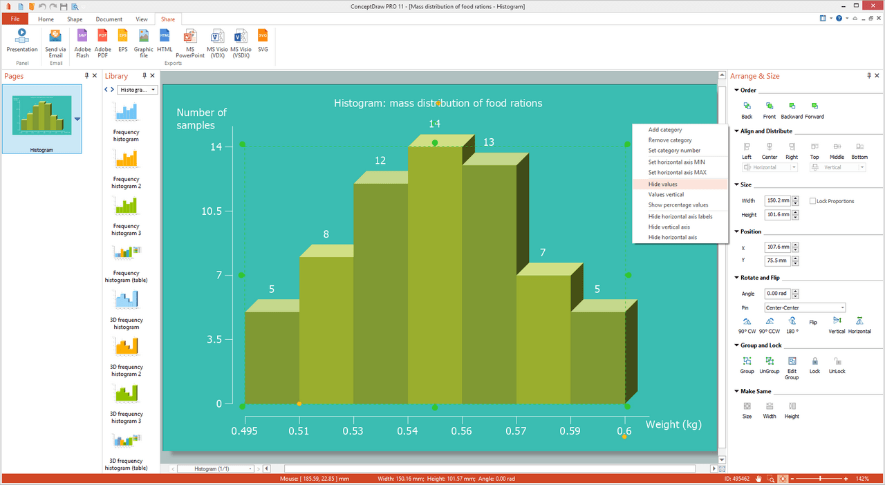Send shape to Back in Order section
The image size is (885, 485).
pyautogui.click(x=747, y=109)
